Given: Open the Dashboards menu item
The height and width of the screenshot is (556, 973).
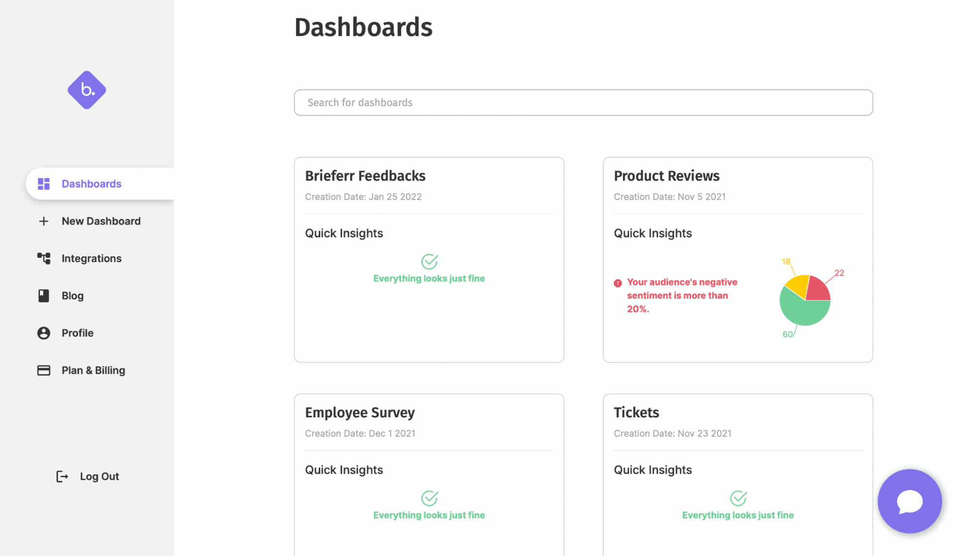Looking at the screenshot, I should pos(100,184).
